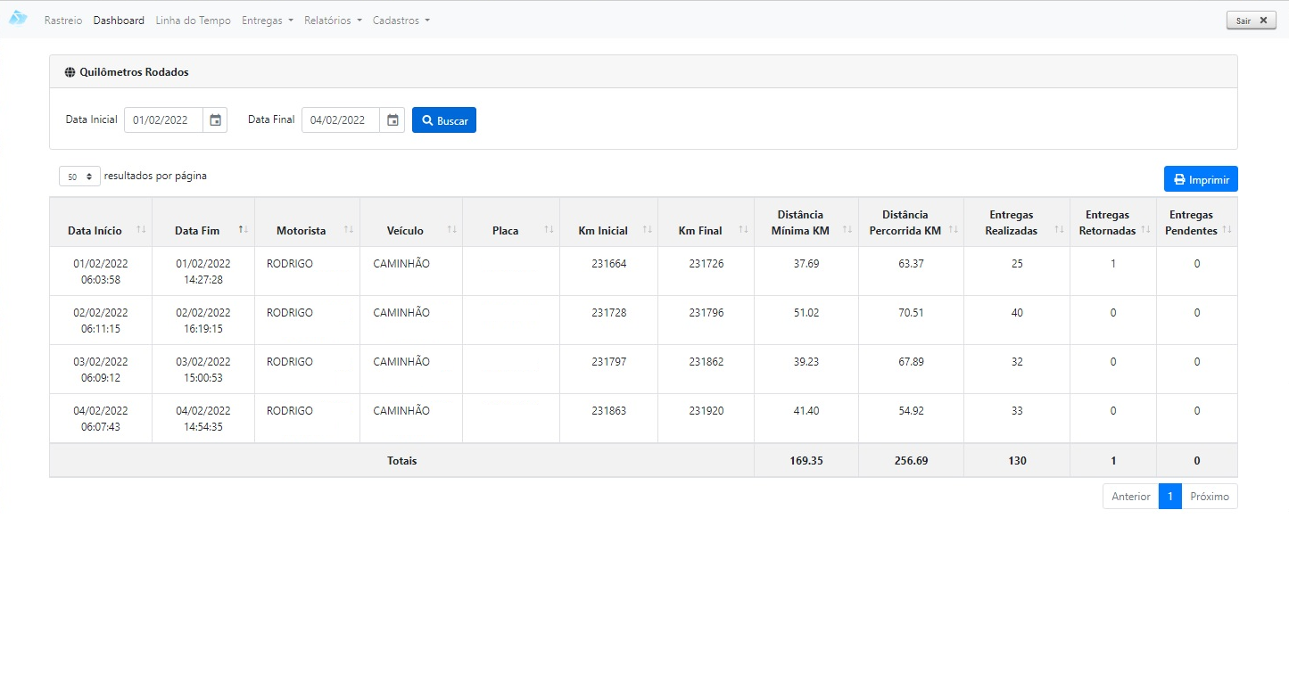Change results per page selector

79,177
